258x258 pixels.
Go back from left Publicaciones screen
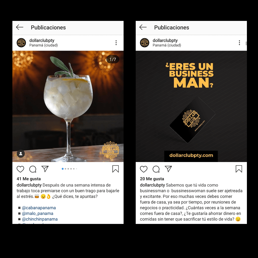point(20,27)
